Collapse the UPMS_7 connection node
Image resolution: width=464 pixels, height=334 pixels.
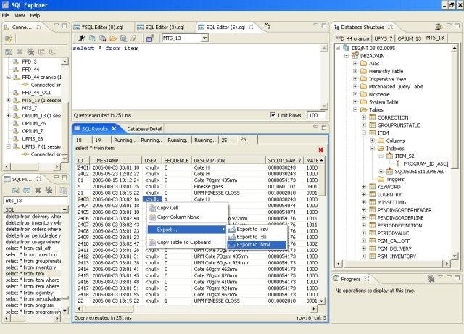[8, 146]
